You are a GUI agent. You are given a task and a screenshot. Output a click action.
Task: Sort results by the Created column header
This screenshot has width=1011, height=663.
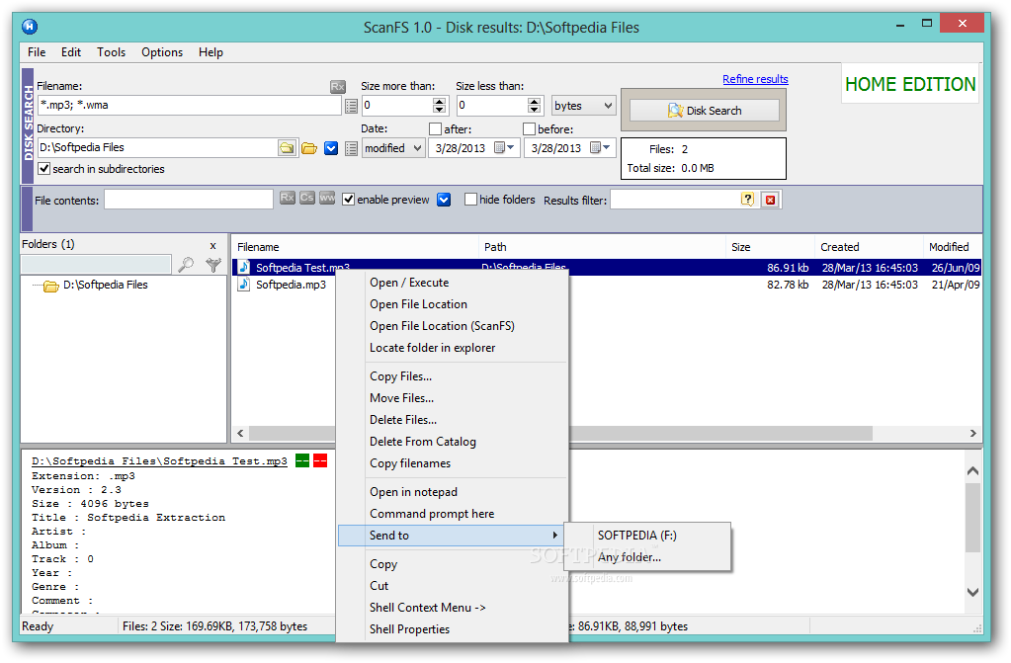coord(869,247)
